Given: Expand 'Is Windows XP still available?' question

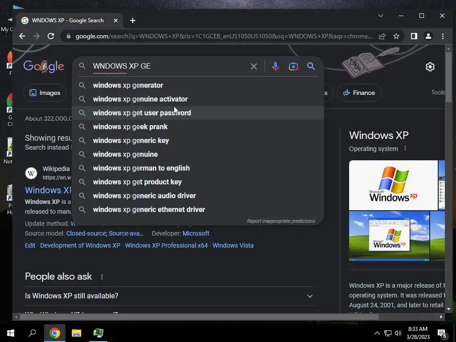Looking at the screenshot, I should pyautogui.click(x=170, y=296).
